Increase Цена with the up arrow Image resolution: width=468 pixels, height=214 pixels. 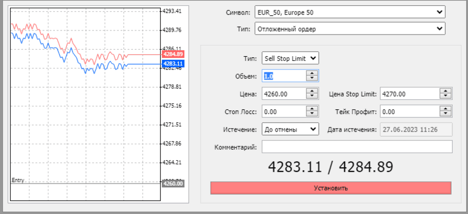pos(312,91)
